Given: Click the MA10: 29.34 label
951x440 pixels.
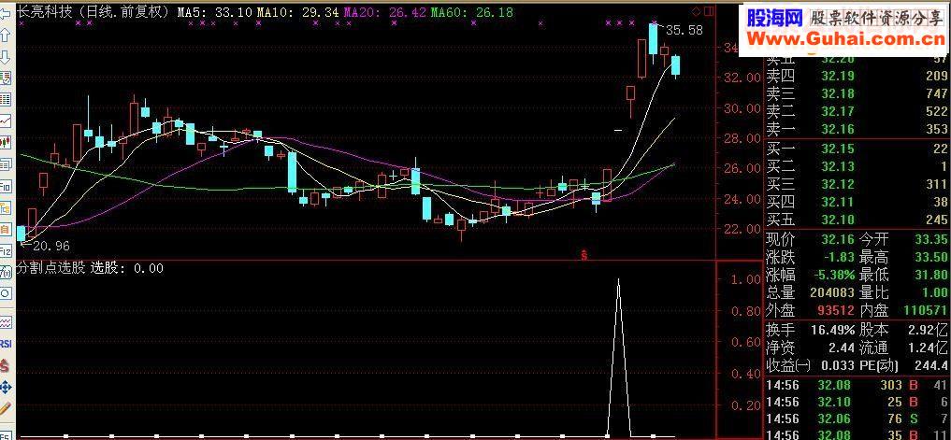Looking at the screenshot, I should (x=297, y=11).
